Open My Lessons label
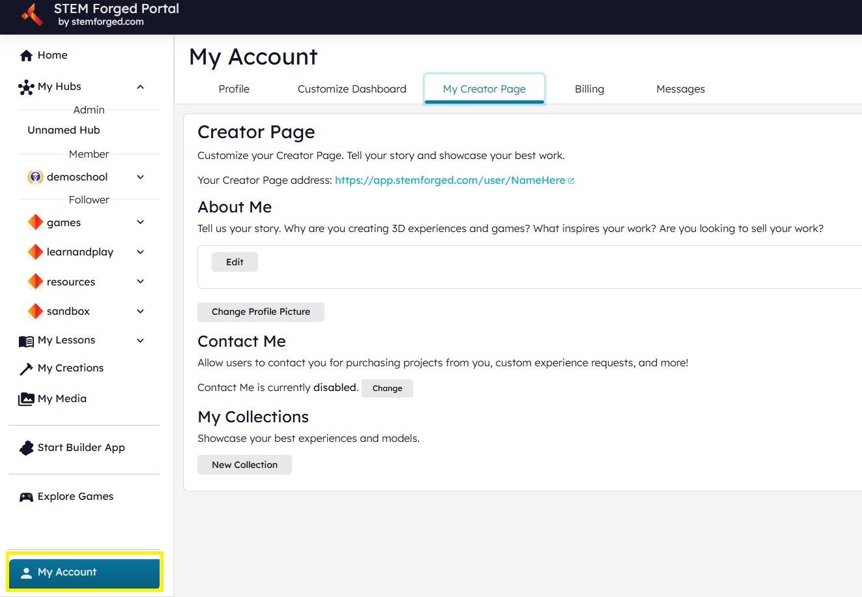 click(x=66, y=340)
